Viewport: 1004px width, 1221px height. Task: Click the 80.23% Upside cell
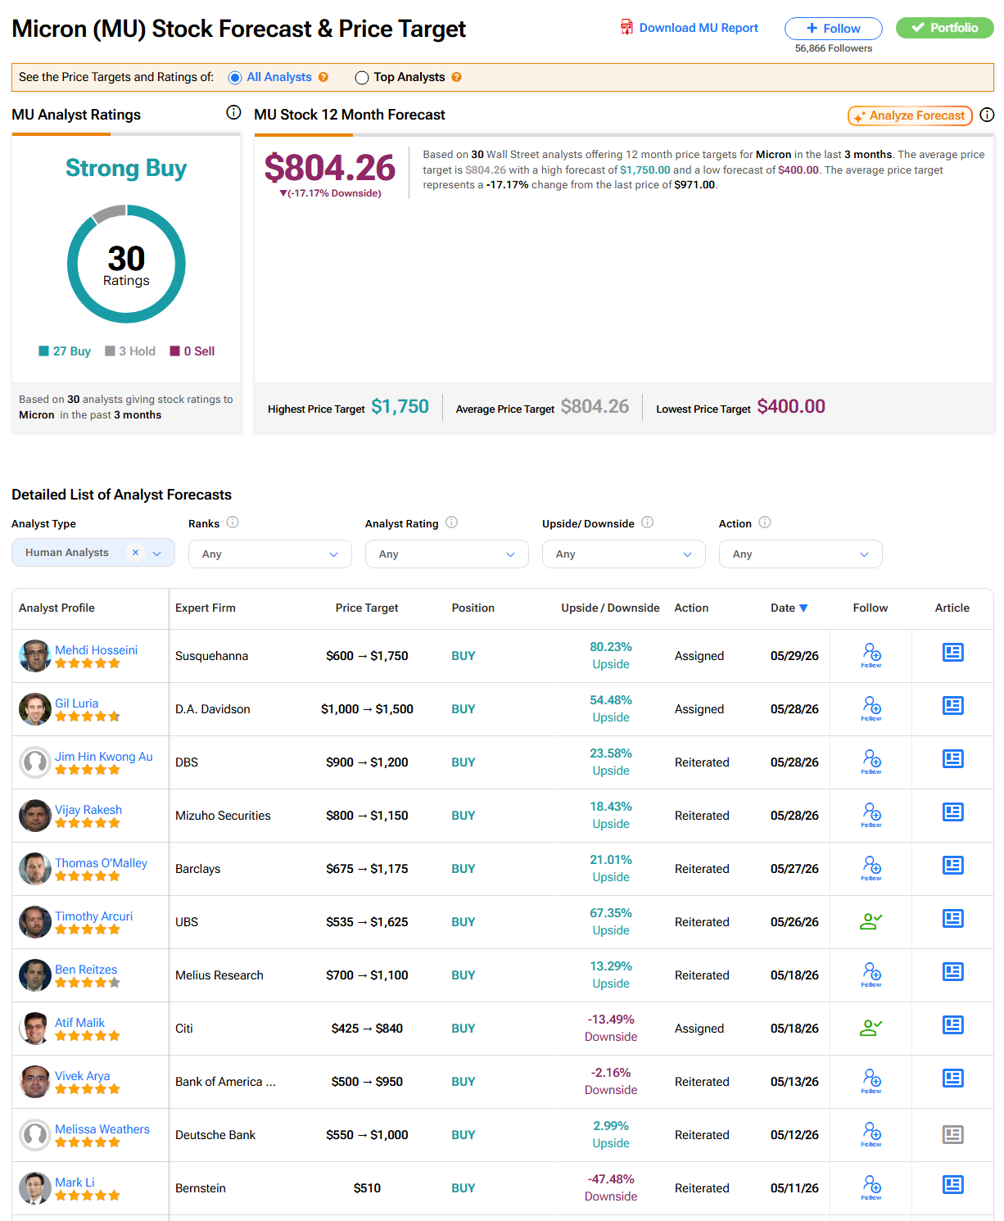click(x=611, y=655)
